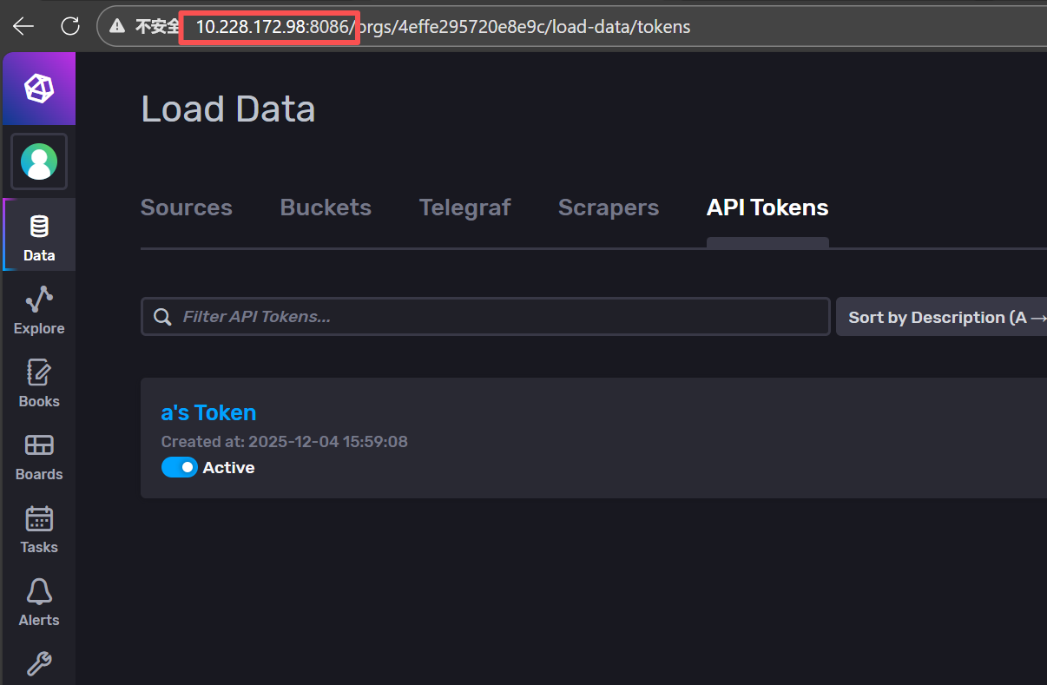Open the user avatar menu
Viewport: 1047px width, 685px height.
pos(39,161)
